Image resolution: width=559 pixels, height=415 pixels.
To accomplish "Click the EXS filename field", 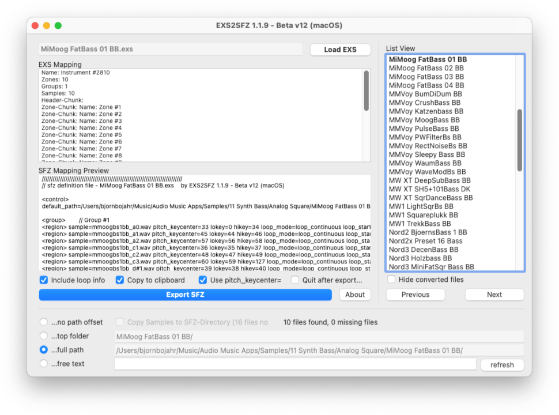I will pos(171,49).
